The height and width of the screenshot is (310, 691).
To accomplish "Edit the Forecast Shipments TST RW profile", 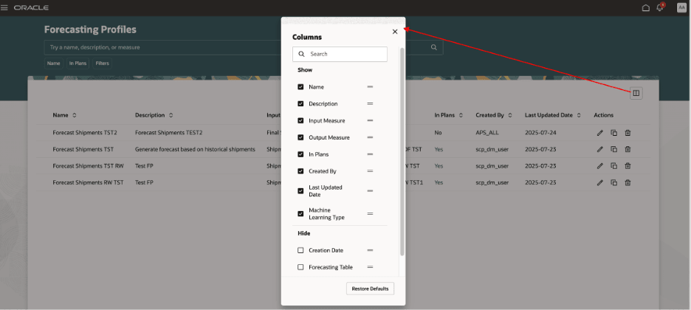I will (x=599, y=166).
